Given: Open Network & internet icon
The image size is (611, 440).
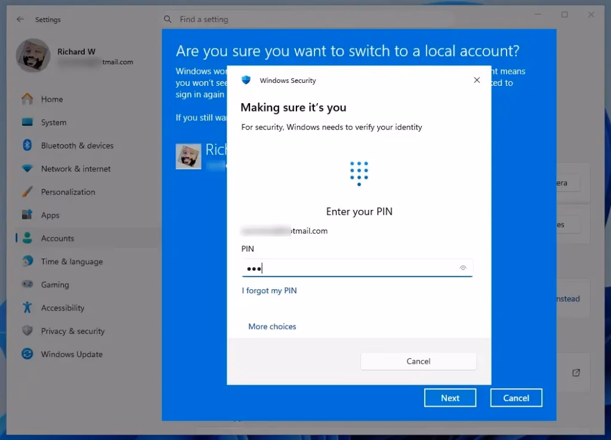Looking at the screenshot, I should click(x=27, y=169).
